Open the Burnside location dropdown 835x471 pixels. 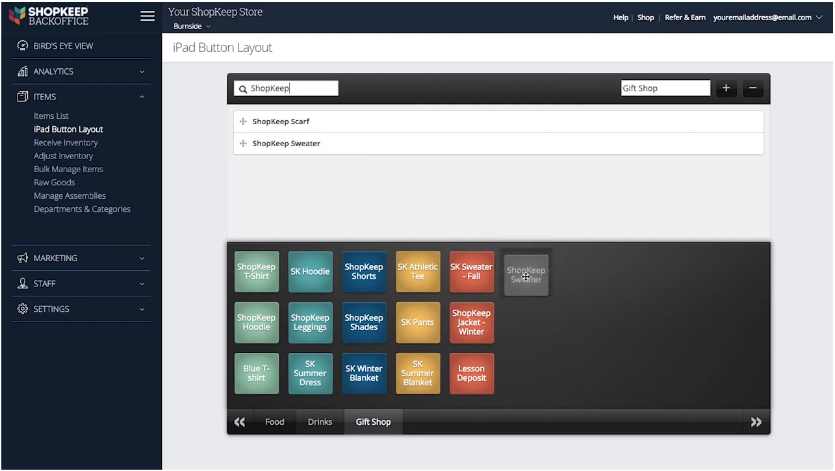(192, 26)
